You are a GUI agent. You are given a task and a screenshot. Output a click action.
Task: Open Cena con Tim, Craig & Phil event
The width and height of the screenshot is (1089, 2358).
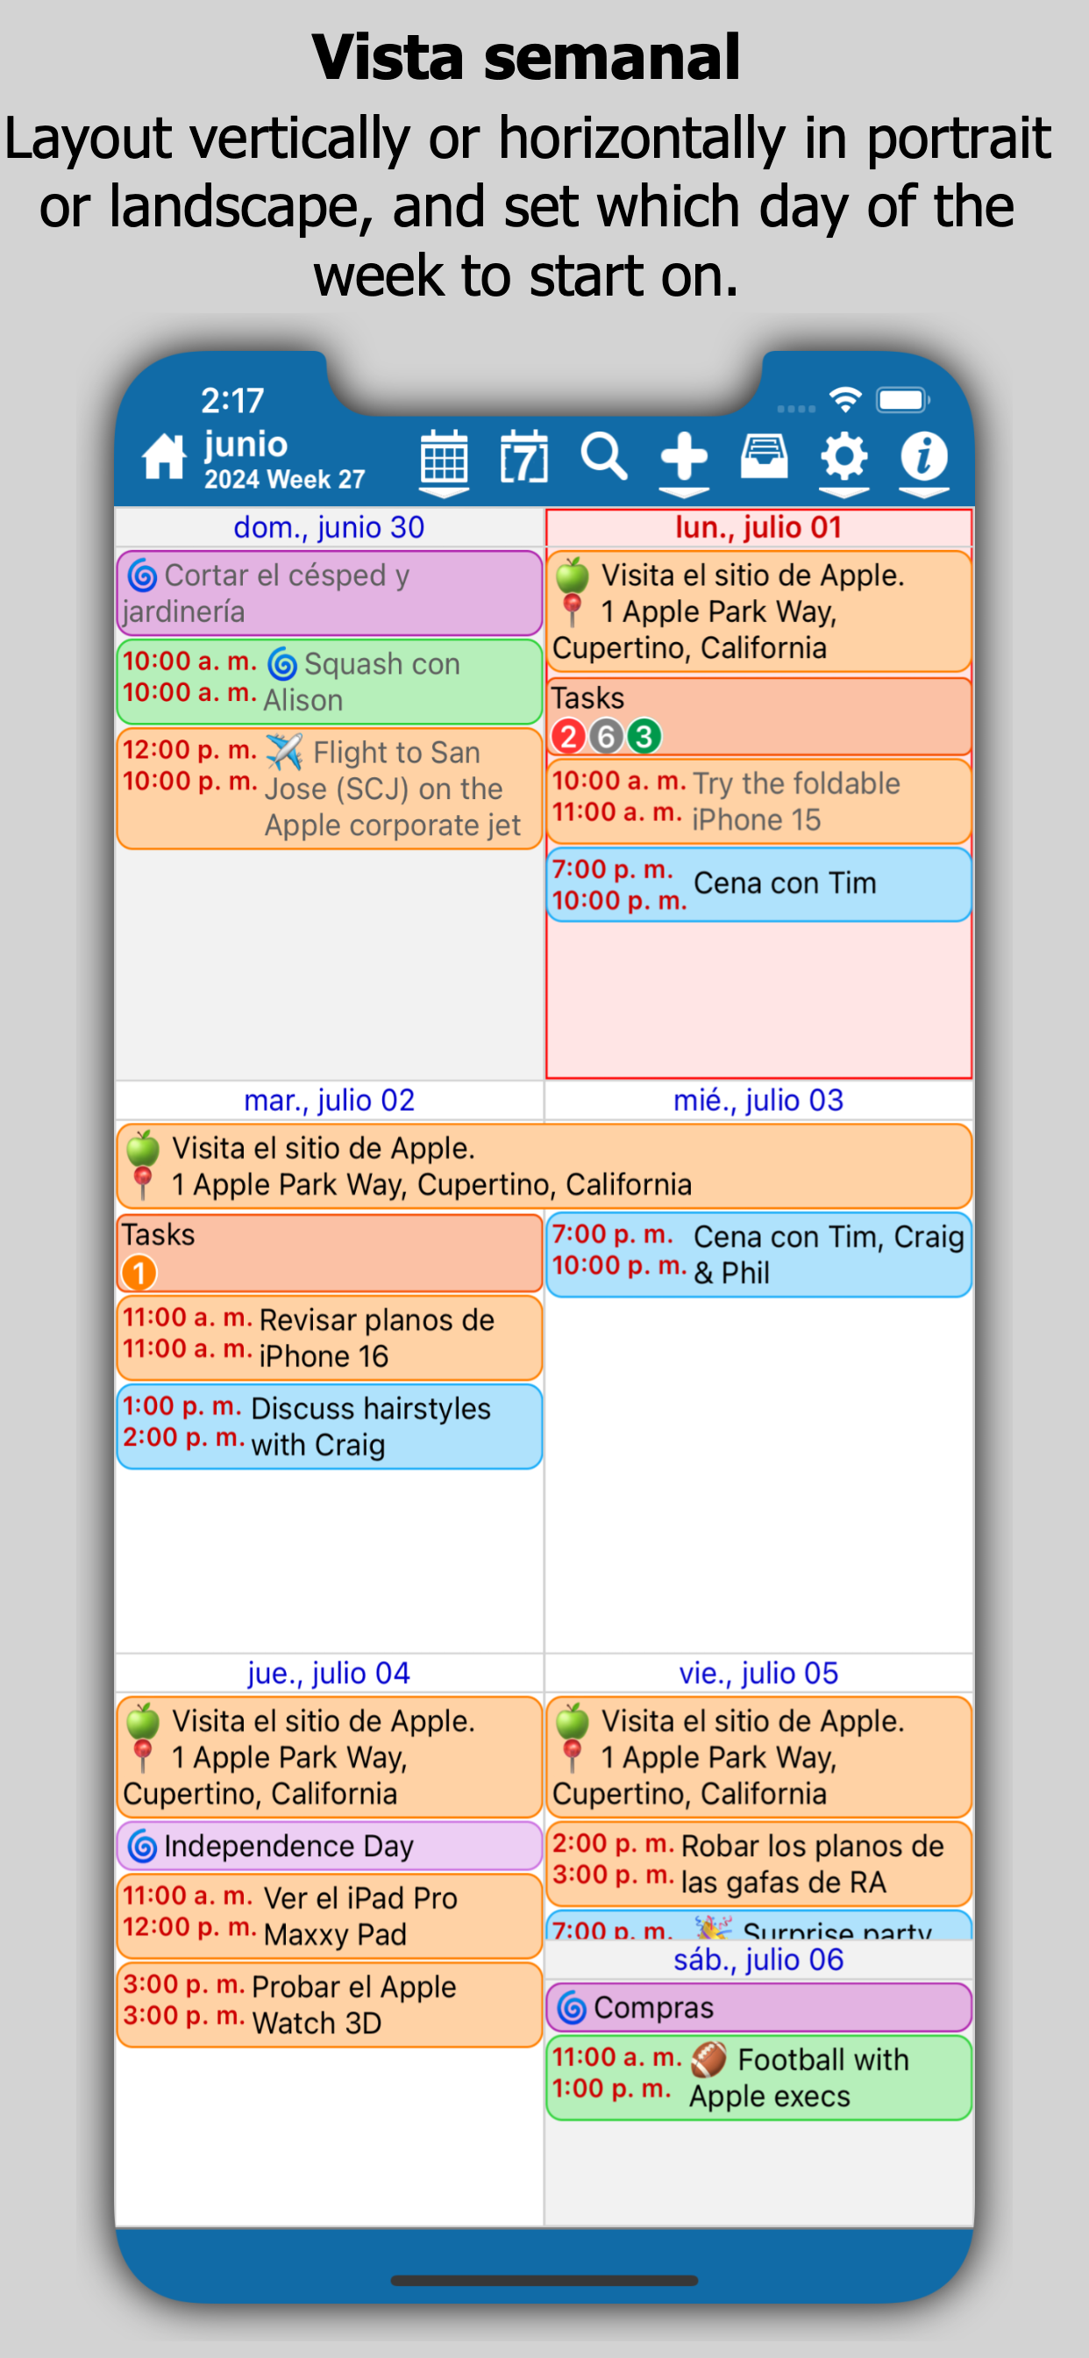tap(758, 1254)
